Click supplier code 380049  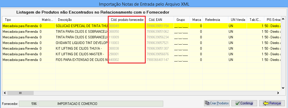click(x=114, y=26)
